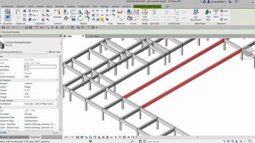Screen dimensions: 255x143
Task: Open view scale 1/8" = 1'-0" selector
Action: tap(69, 137)
